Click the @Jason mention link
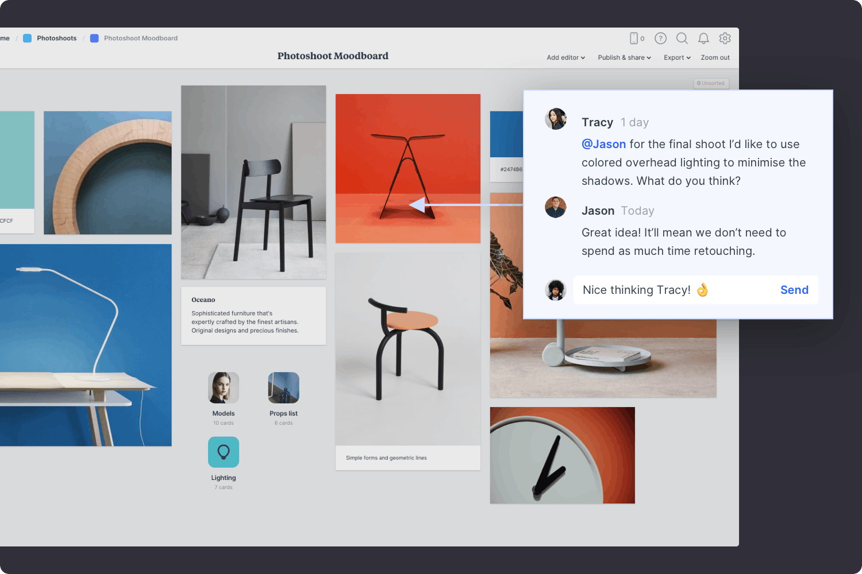Viewport: 862px width, 574px height. [x=603, y=144]
